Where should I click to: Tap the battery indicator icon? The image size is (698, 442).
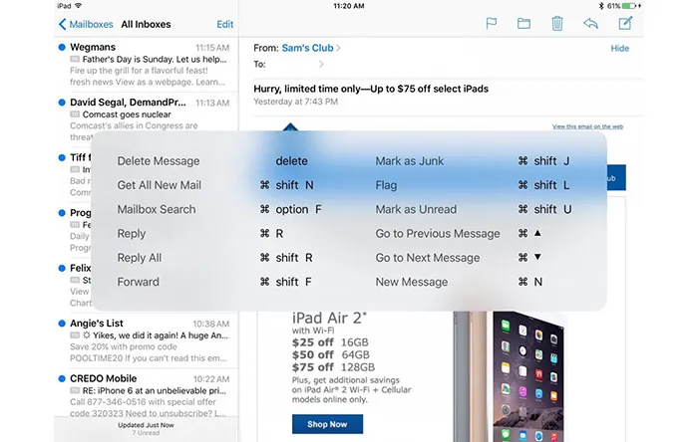tap(628, 6)
